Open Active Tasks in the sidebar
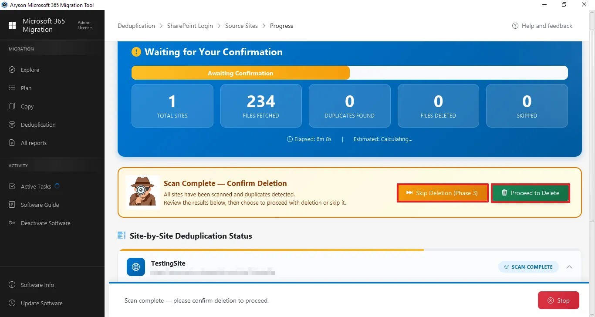This screenshot has width=595, height=317. point(52,186)
